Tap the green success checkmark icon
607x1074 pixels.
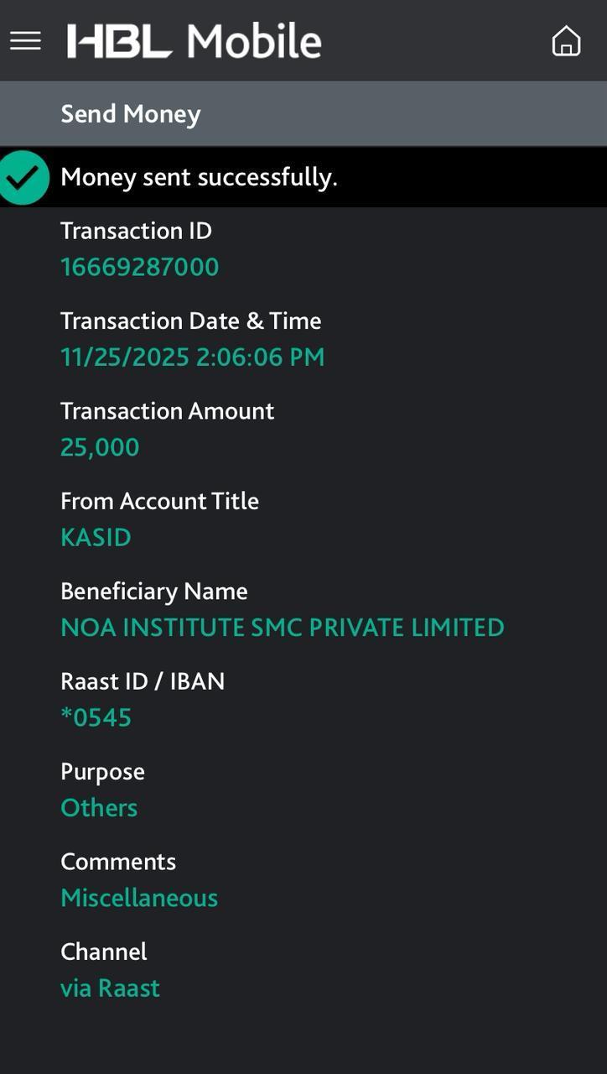point(23,177)
